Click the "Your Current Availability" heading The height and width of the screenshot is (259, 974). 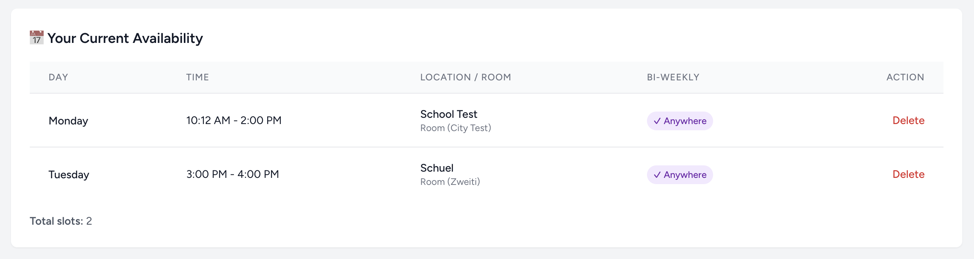tap(125, 38)
